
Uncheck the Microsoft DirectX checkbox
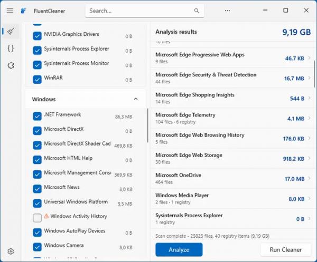click(x=37, y=131)
